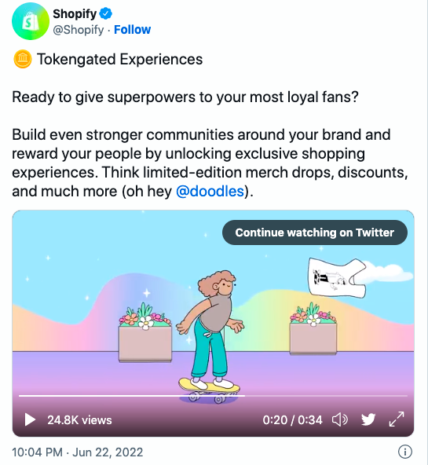Click the Tokengated Experiences heading text
This screenshot has height=465, width=428.
click(x=119, y=60)
